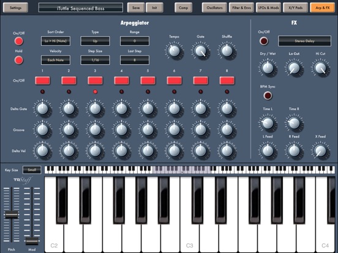Toggle the FX On/Off button
Image resolution: width=338 pixels, height=253 pixels.
coord(264,41)
